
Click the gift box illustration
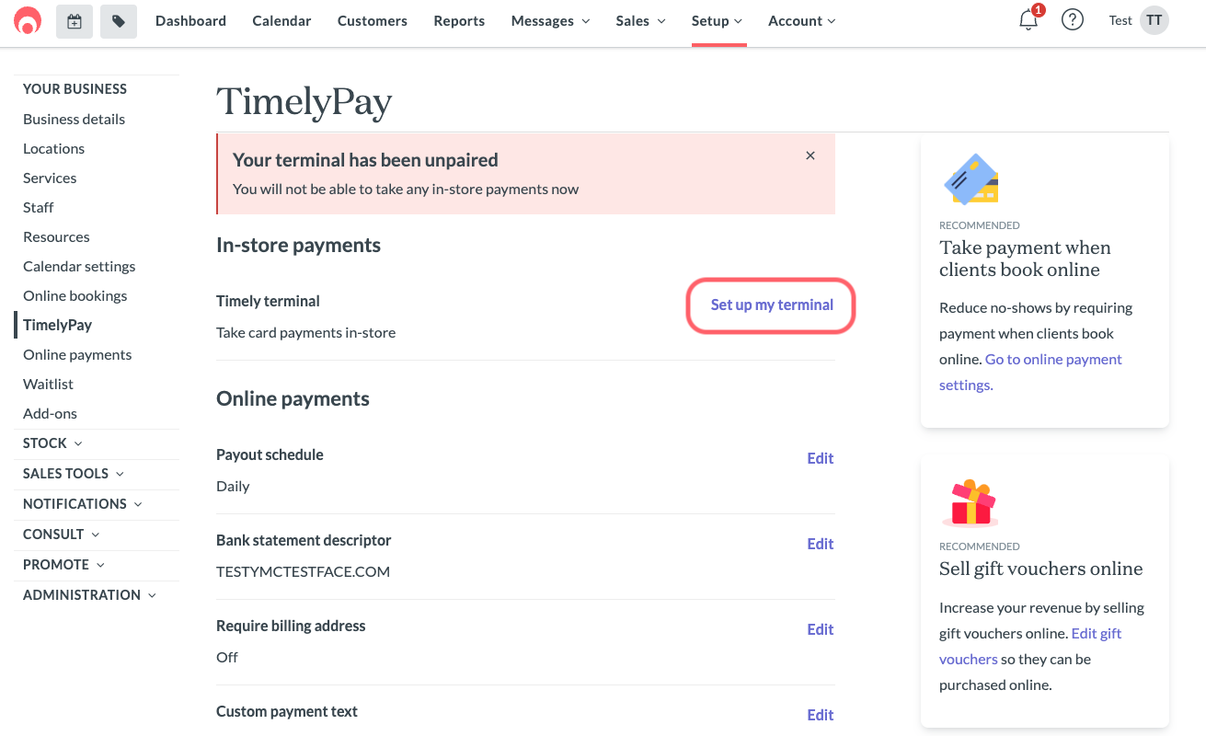click(971, 502)
